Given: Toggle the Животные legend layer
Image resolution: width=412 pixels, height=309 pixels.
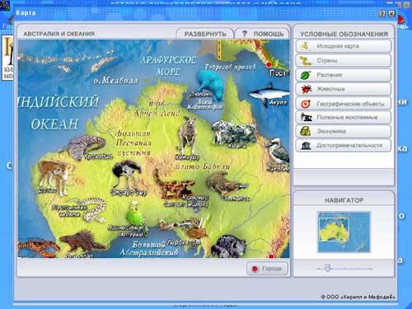Looking at the screenshot, I should point(344,89).
